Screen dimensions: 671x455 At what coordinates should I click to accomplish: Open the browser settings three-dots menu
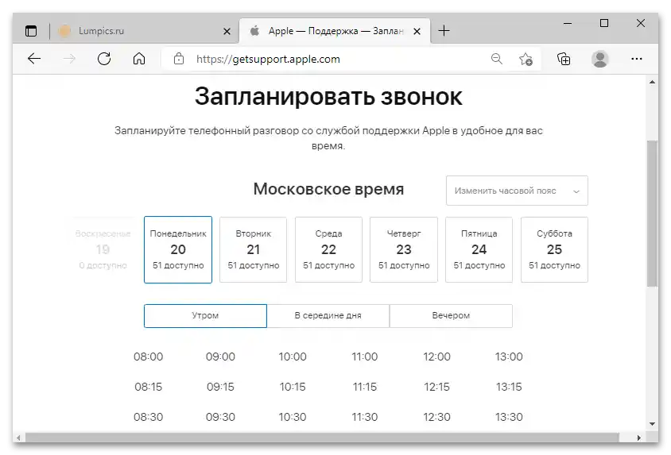pyautogui.click(x=636, y=59)
